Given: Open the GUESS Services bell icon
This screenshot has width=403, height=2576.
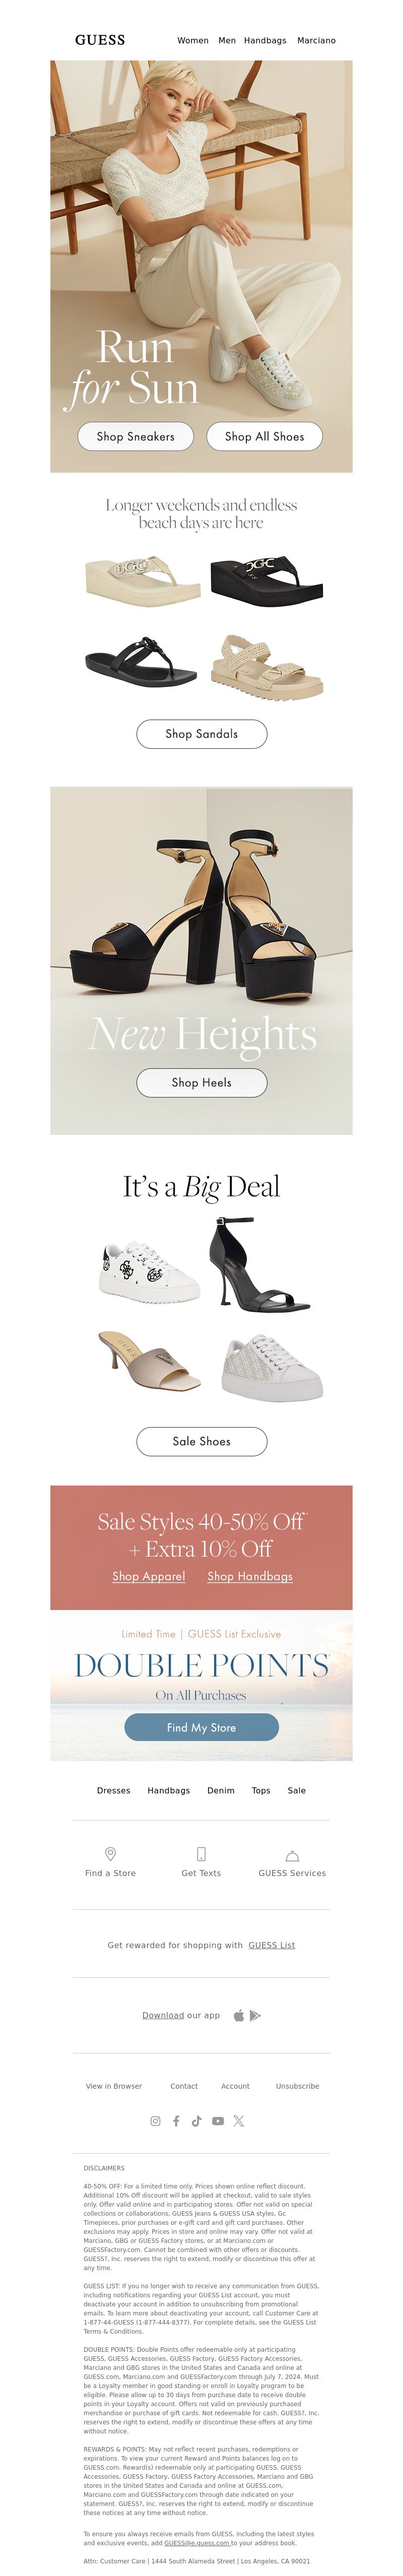Looking at the screenshot, I should coord(292,1855).
